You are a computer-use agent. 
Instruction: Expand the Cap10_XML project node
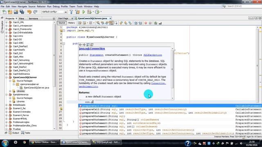[x=7, y=22]
